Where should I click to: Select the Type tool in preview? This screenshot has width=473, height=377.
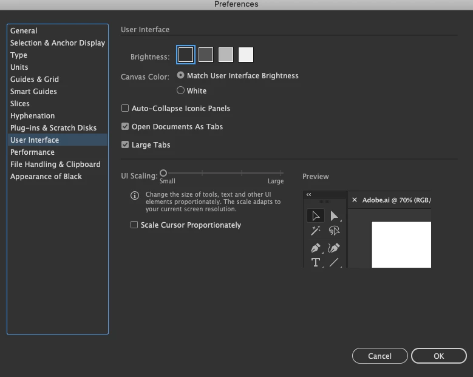[x=316, y=262]
